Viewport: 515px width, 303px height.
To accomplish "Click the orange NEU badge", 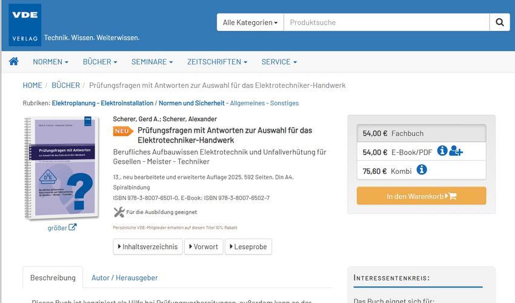I will [x=123, y=131].
